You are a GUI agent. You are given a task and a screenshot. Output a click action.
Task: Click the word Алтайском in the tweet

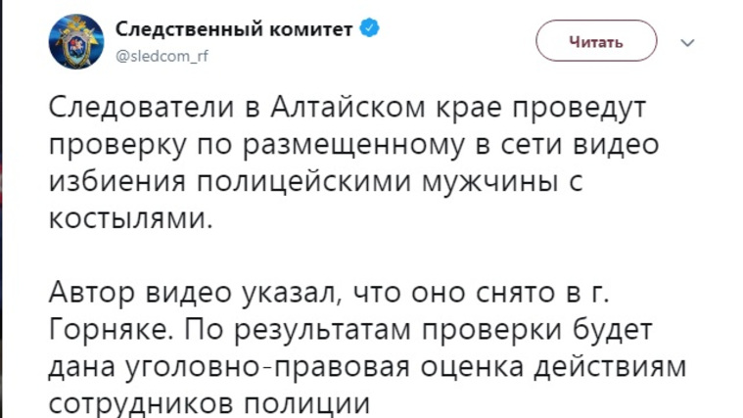(x=348, y=108)
